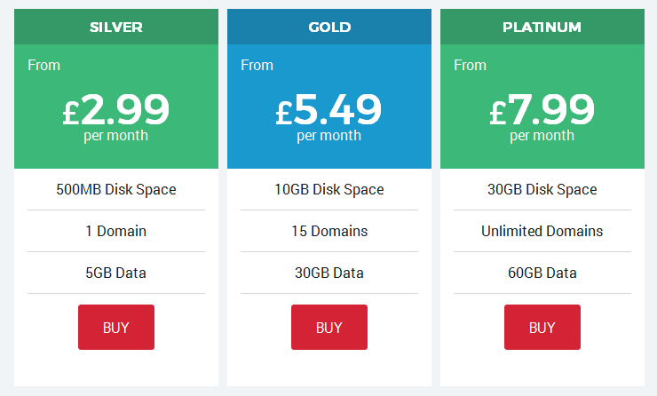Click the 10GB Disk Space feature
This screenshot has width=657, height=396.
tap(329, 189)
